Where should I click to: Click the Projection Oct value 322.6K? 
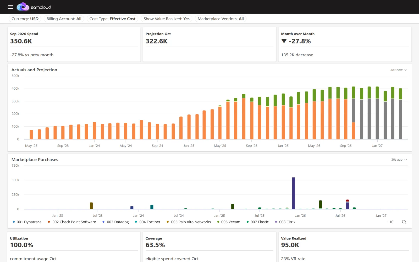[x=157, y=41]
